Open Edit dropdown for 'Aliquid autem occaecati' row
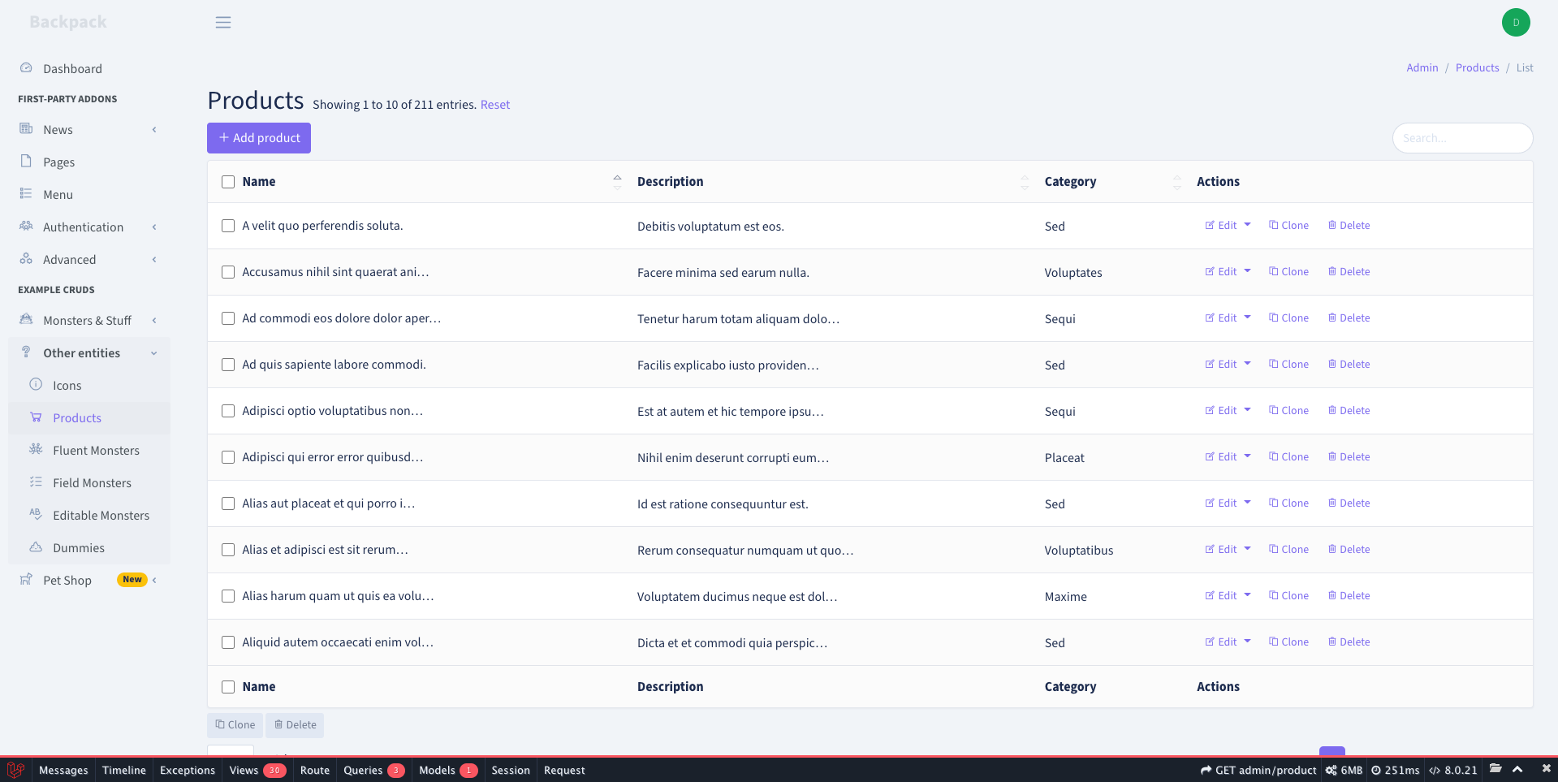The height and width of the screenshot is (782, 1558). tap(1248, 642)
